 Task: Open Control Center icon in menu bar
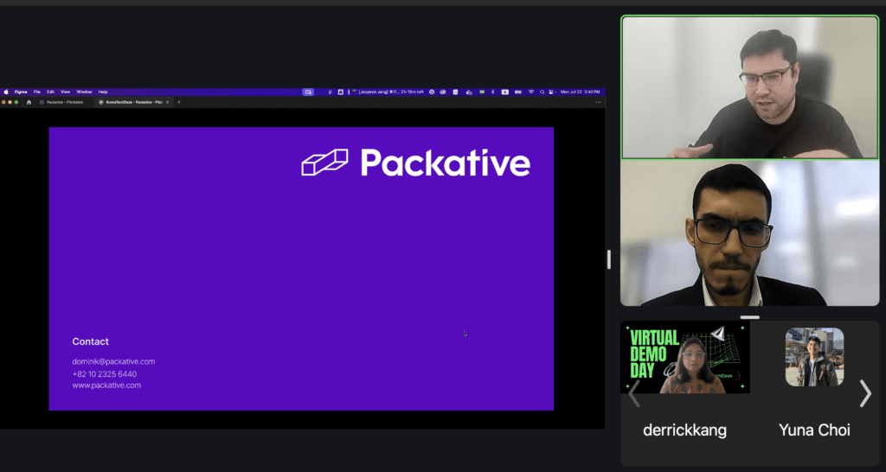click(x=551, y=92)
